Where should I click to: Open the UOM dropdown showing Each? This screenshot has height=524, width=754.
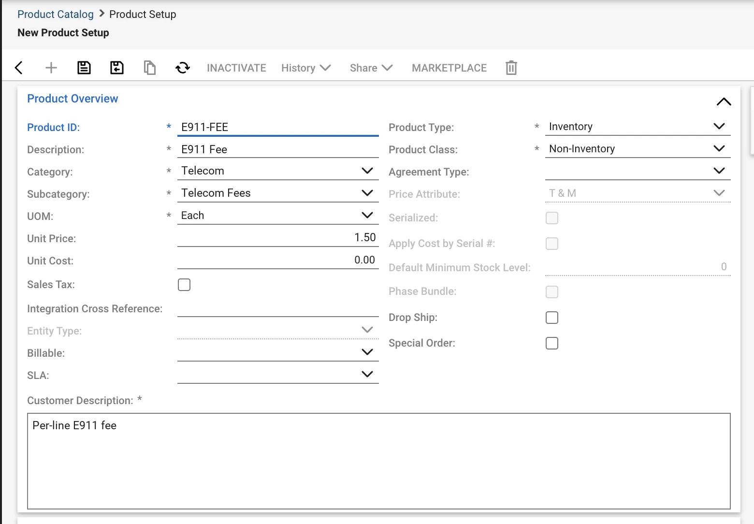click(x=278, y=216)
